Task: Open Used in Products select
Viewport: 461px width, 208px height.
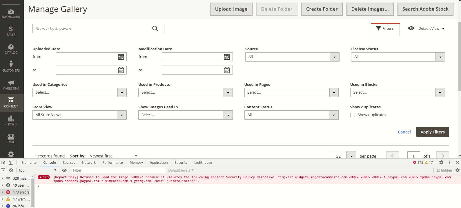Action: tap(186, 92)
